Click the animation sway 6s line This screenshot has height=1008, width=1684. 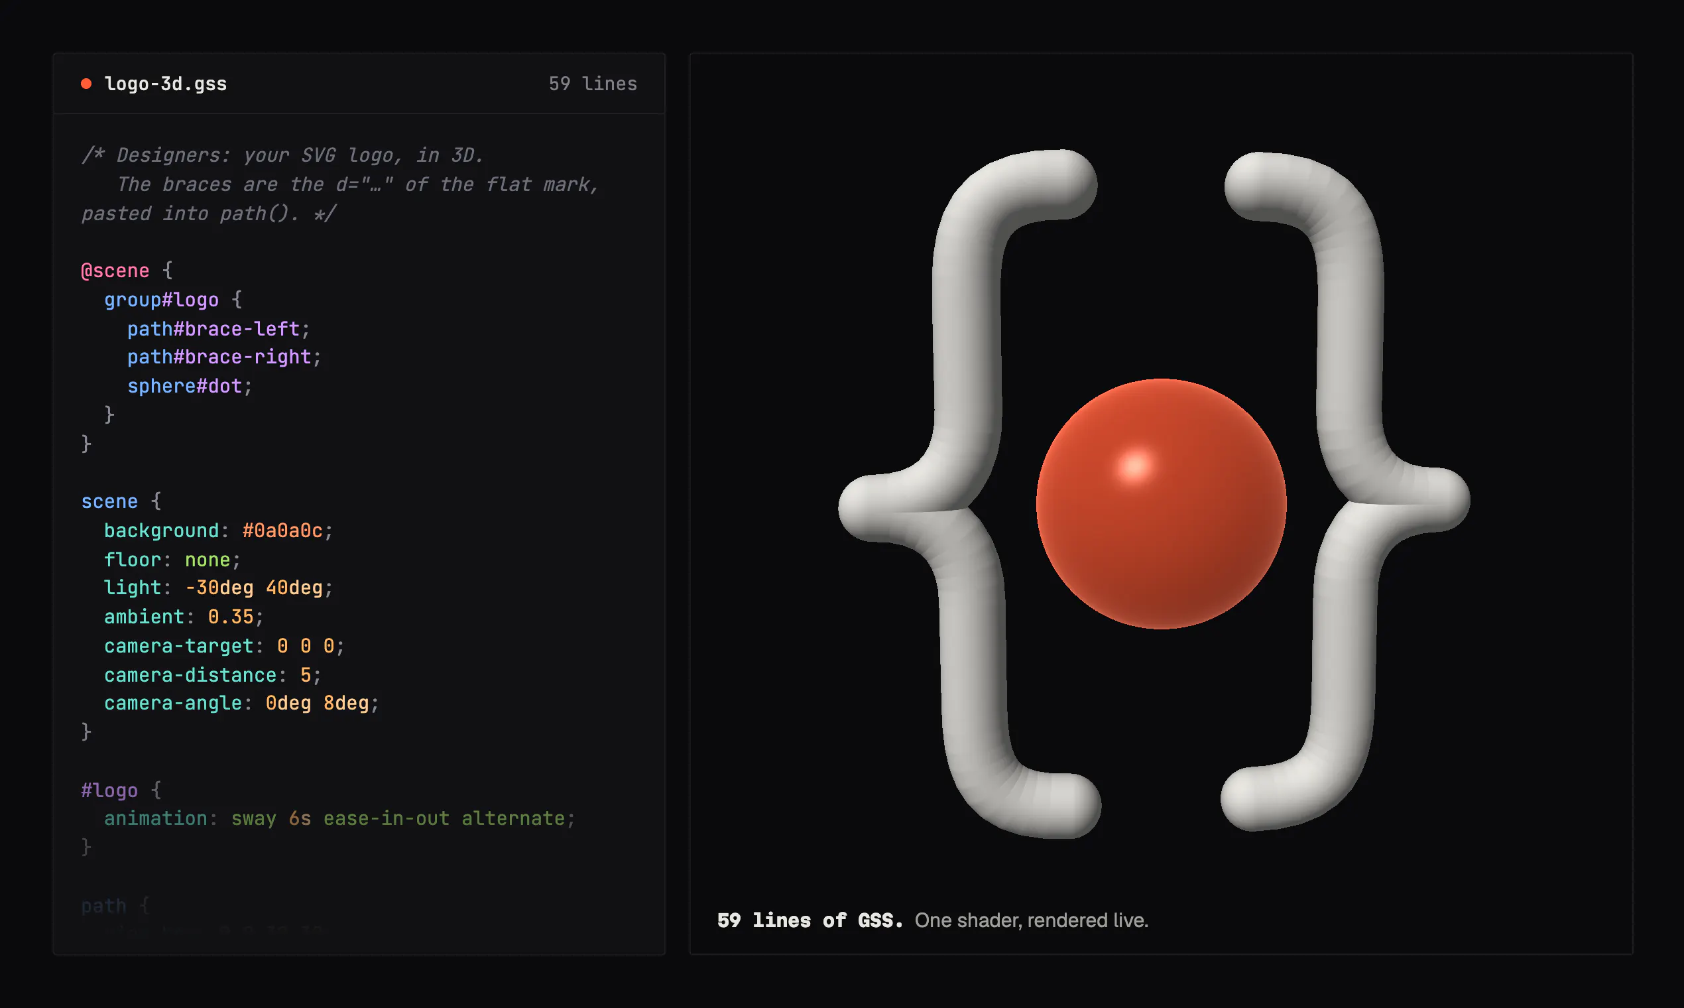coord(339,818)
